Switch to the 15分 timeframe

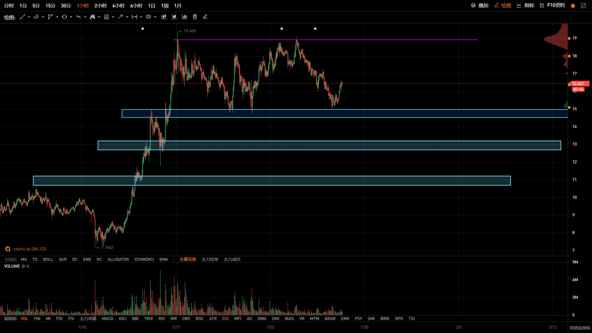click(x=50, y=5)
